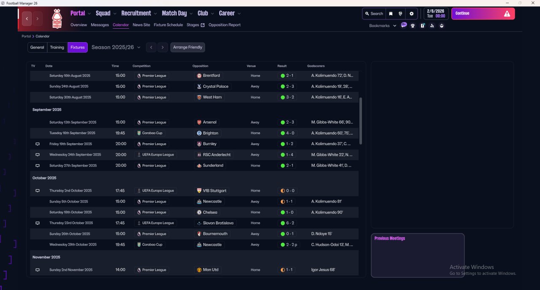The height and width of the screenshot is (290, 540).
Task: Click the Bournemouth club badge
Action: 199,234
